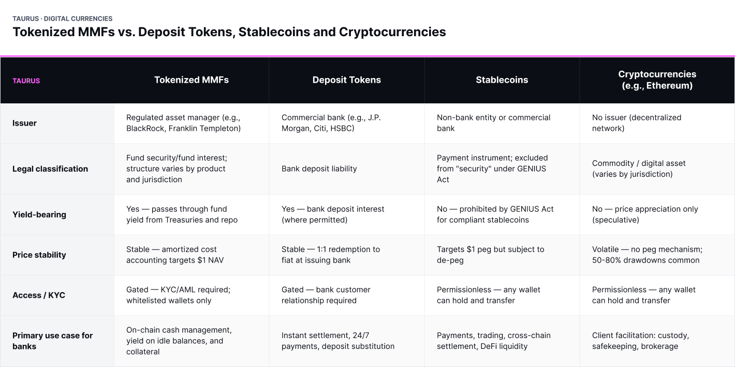This screenshot has width=735, height=367.
Task: Select the Stablecoins column header
Action: point(502,80)
